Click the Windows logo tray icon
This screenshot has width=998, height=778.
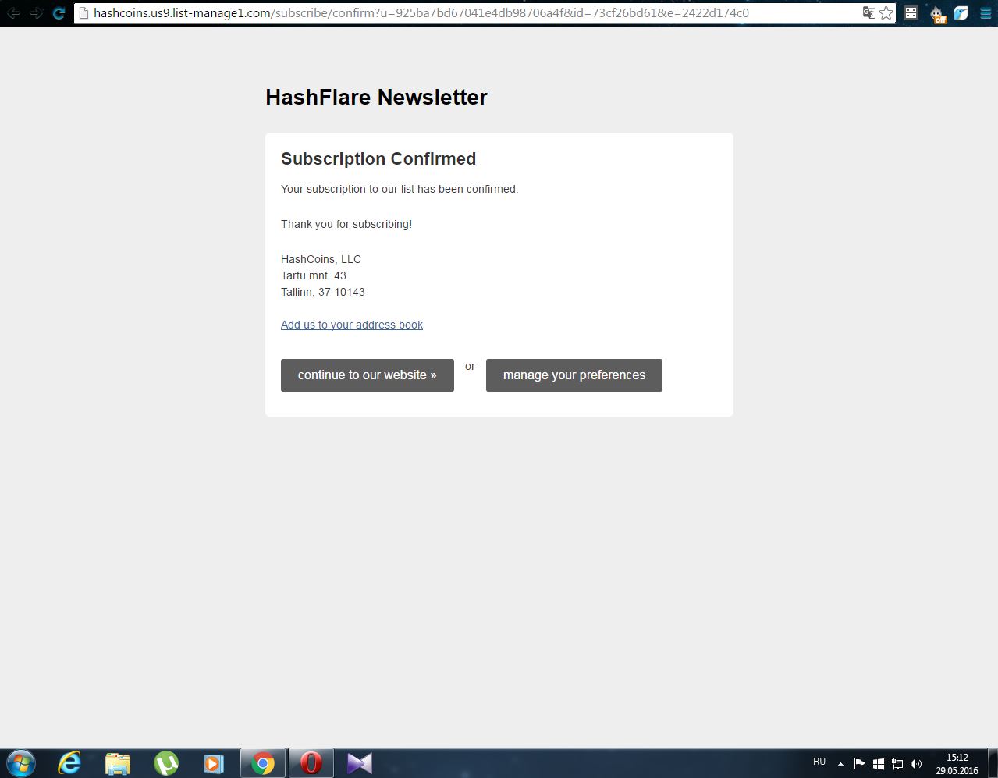click(879, 764)
